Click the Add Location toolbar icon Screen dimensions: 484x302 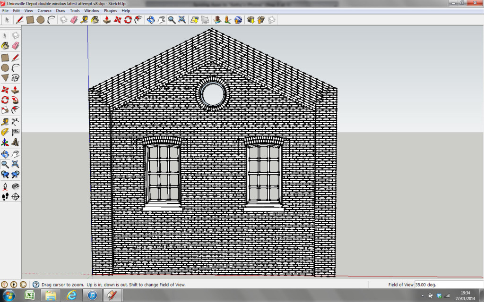194,20
